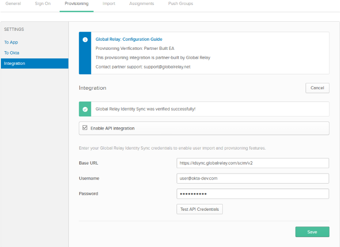
Task: Click the blue info icon
Action: (x=85, y=39)
